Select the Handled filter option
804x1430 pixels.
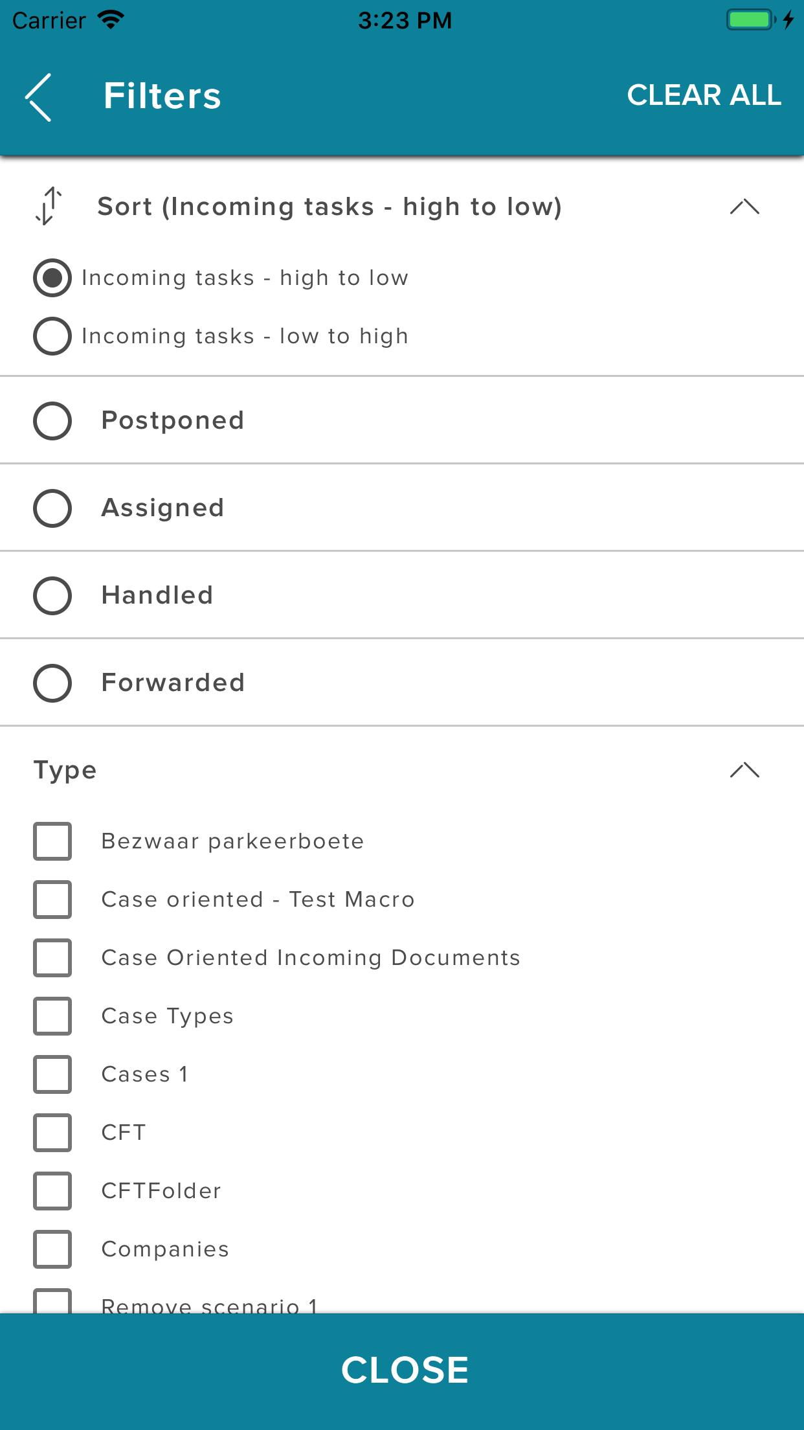(52, 595)
